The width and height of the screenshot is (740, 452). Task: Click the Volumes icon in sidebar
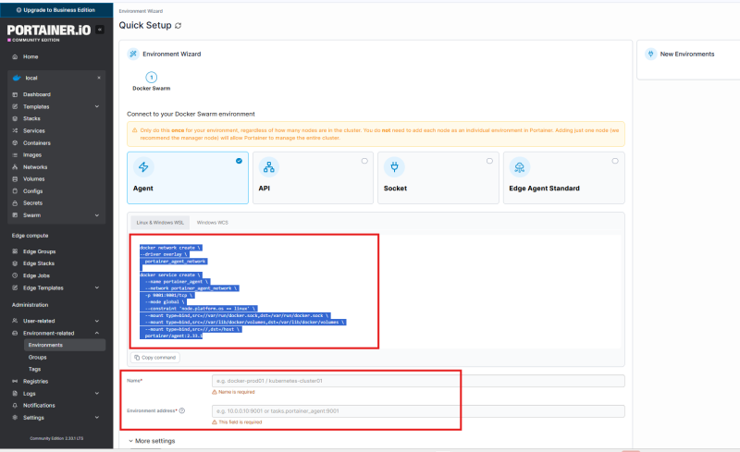[x=15, y=178]
